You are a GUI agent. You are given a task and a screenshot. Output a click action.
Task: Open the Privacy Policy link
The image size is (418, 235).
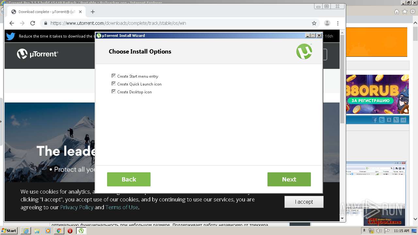77,207
